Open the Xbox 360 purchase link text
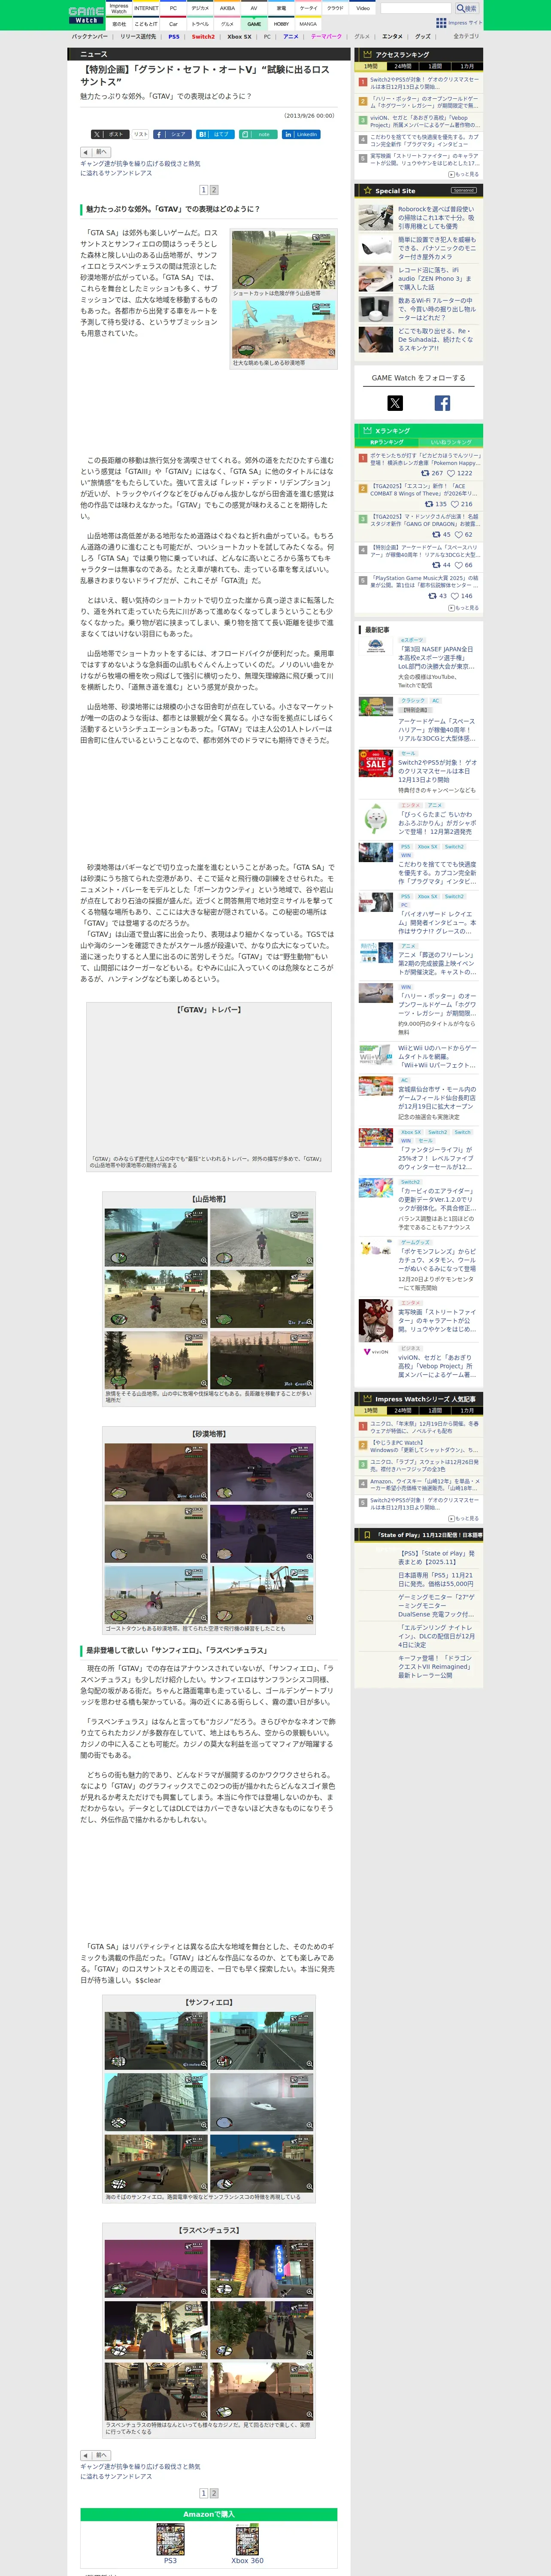The image size is (551, 2576). 247,2561
